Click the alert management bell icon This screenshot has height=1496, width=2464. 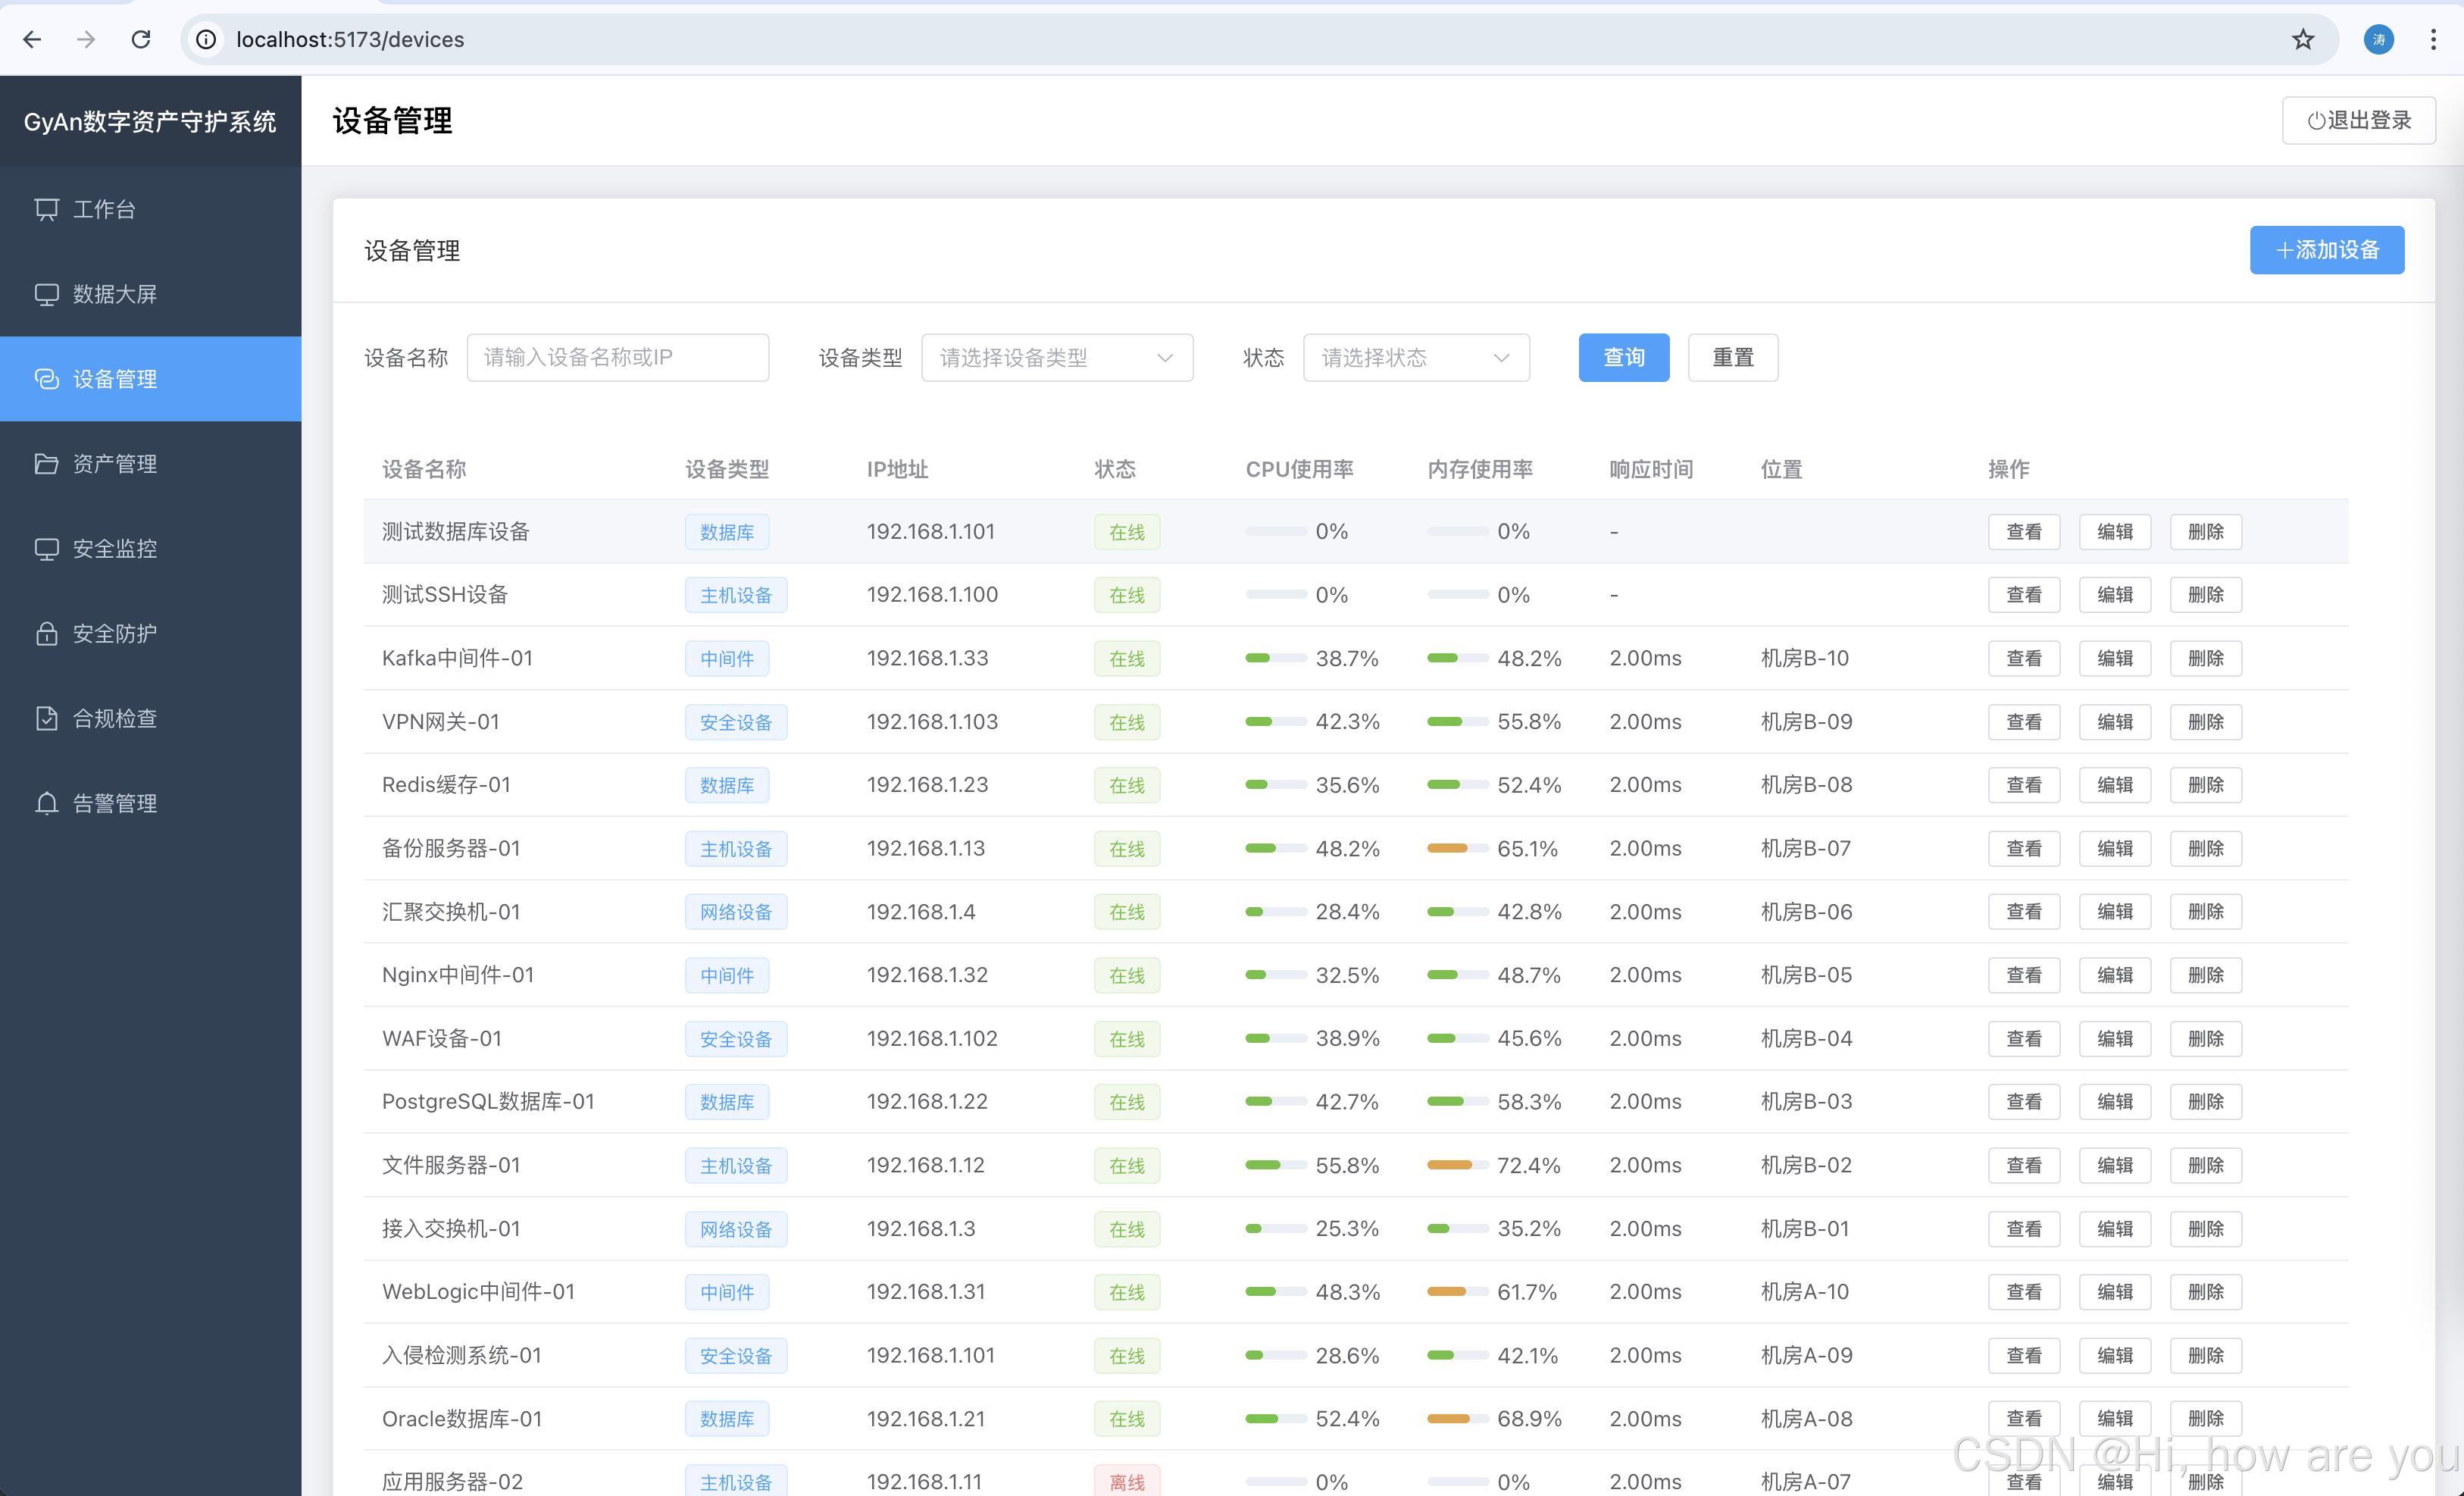(x=46, y=803)
